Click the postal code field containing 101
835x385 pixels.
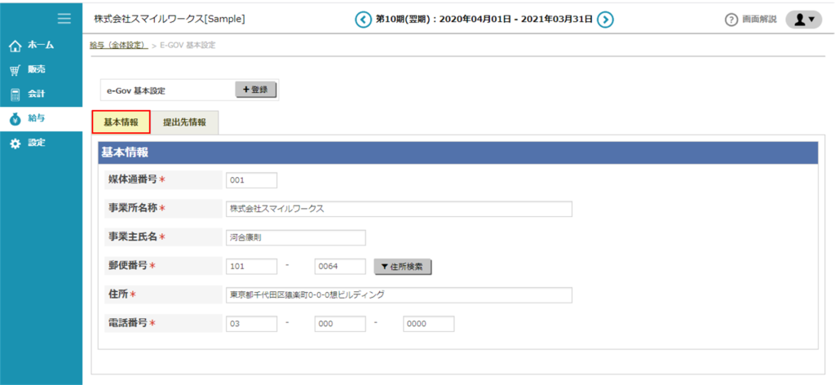coord(251,267)
